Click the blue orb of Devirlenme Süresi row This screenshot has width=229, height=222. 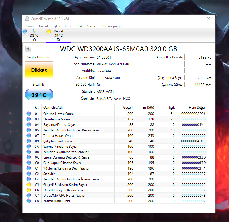click(29, 119)
